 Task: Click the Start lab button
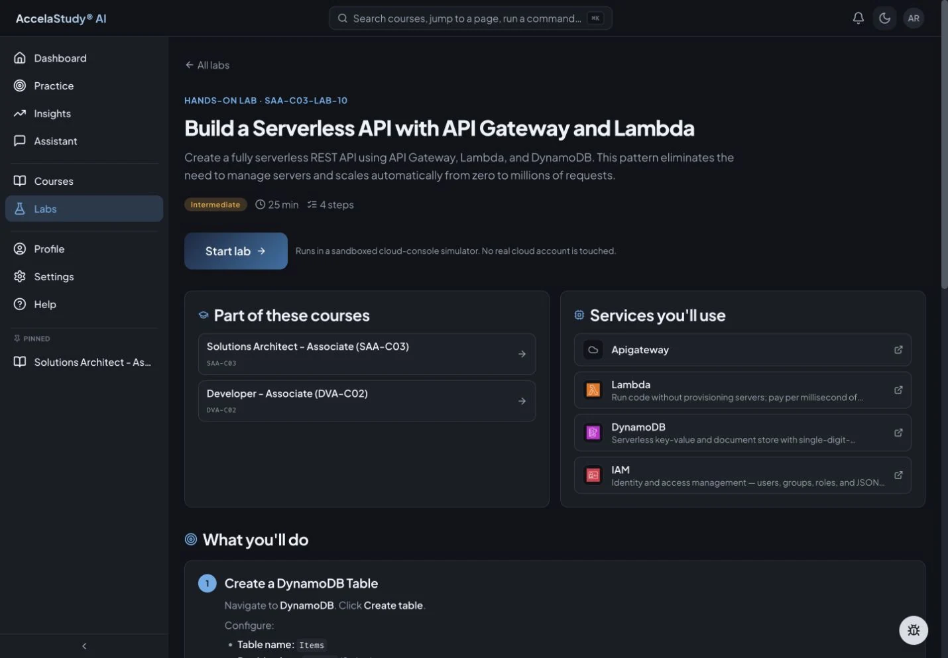click(x=236, y=251)
